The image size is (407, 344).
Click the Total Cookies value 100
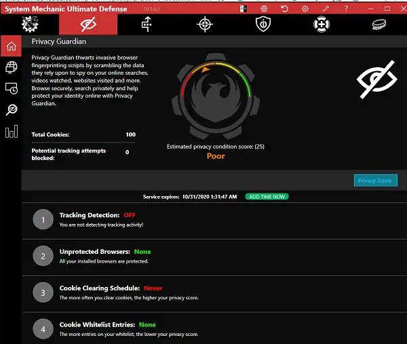click(x=130, y=134)
